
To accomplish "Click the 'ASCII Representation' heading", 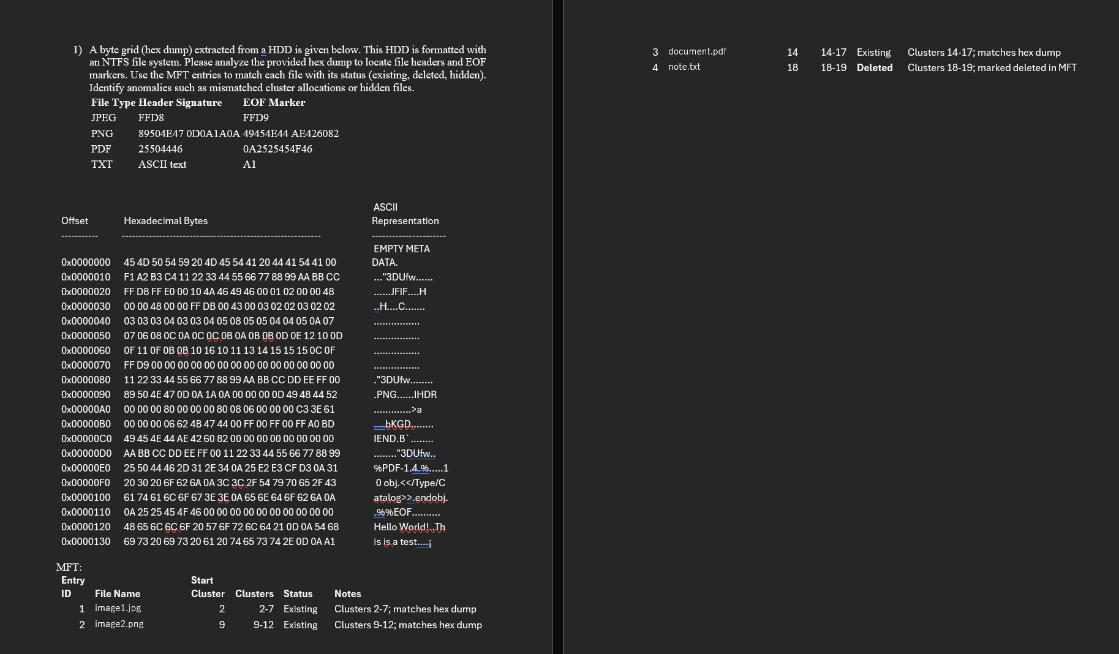I will [x=405, y=214].
